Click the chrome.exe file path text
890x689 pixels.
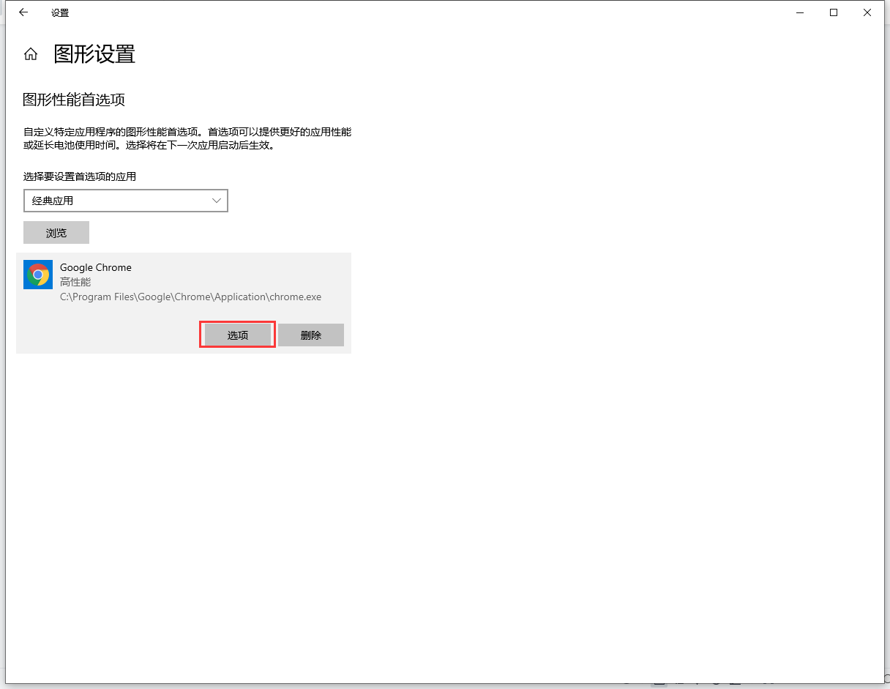click(190, 297)
